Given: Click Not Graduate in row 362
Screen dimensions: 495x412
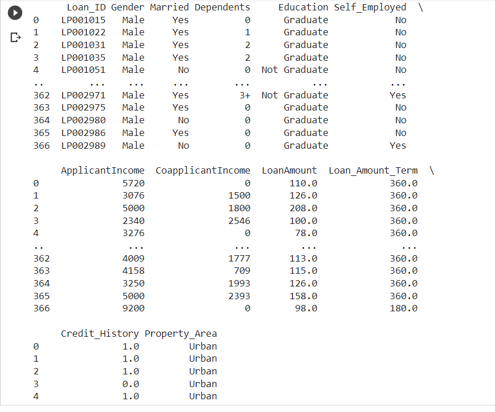Looking at the screenshot, I should click(295, 95).
